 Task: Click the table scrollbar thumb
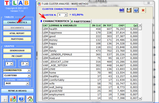pos(140,28)
